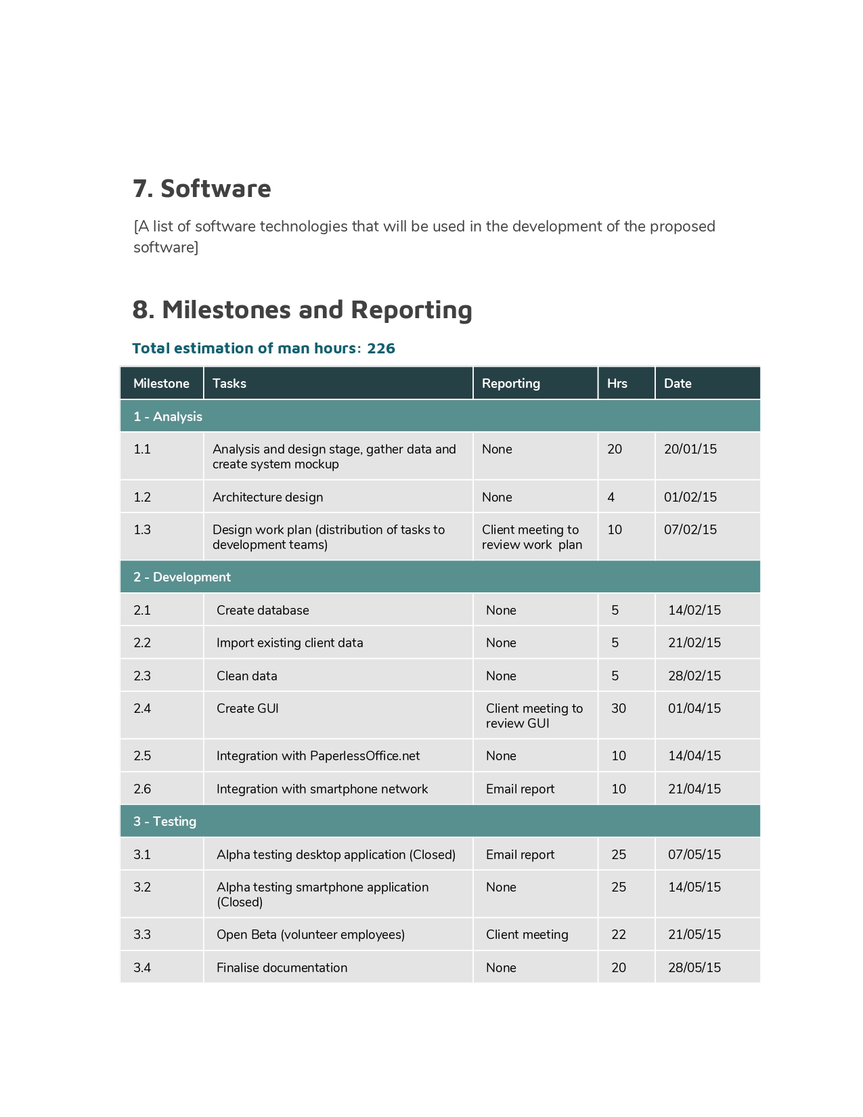Select the date 28/02/15
Screen dimensions: 863x1117
coord(694,676)
